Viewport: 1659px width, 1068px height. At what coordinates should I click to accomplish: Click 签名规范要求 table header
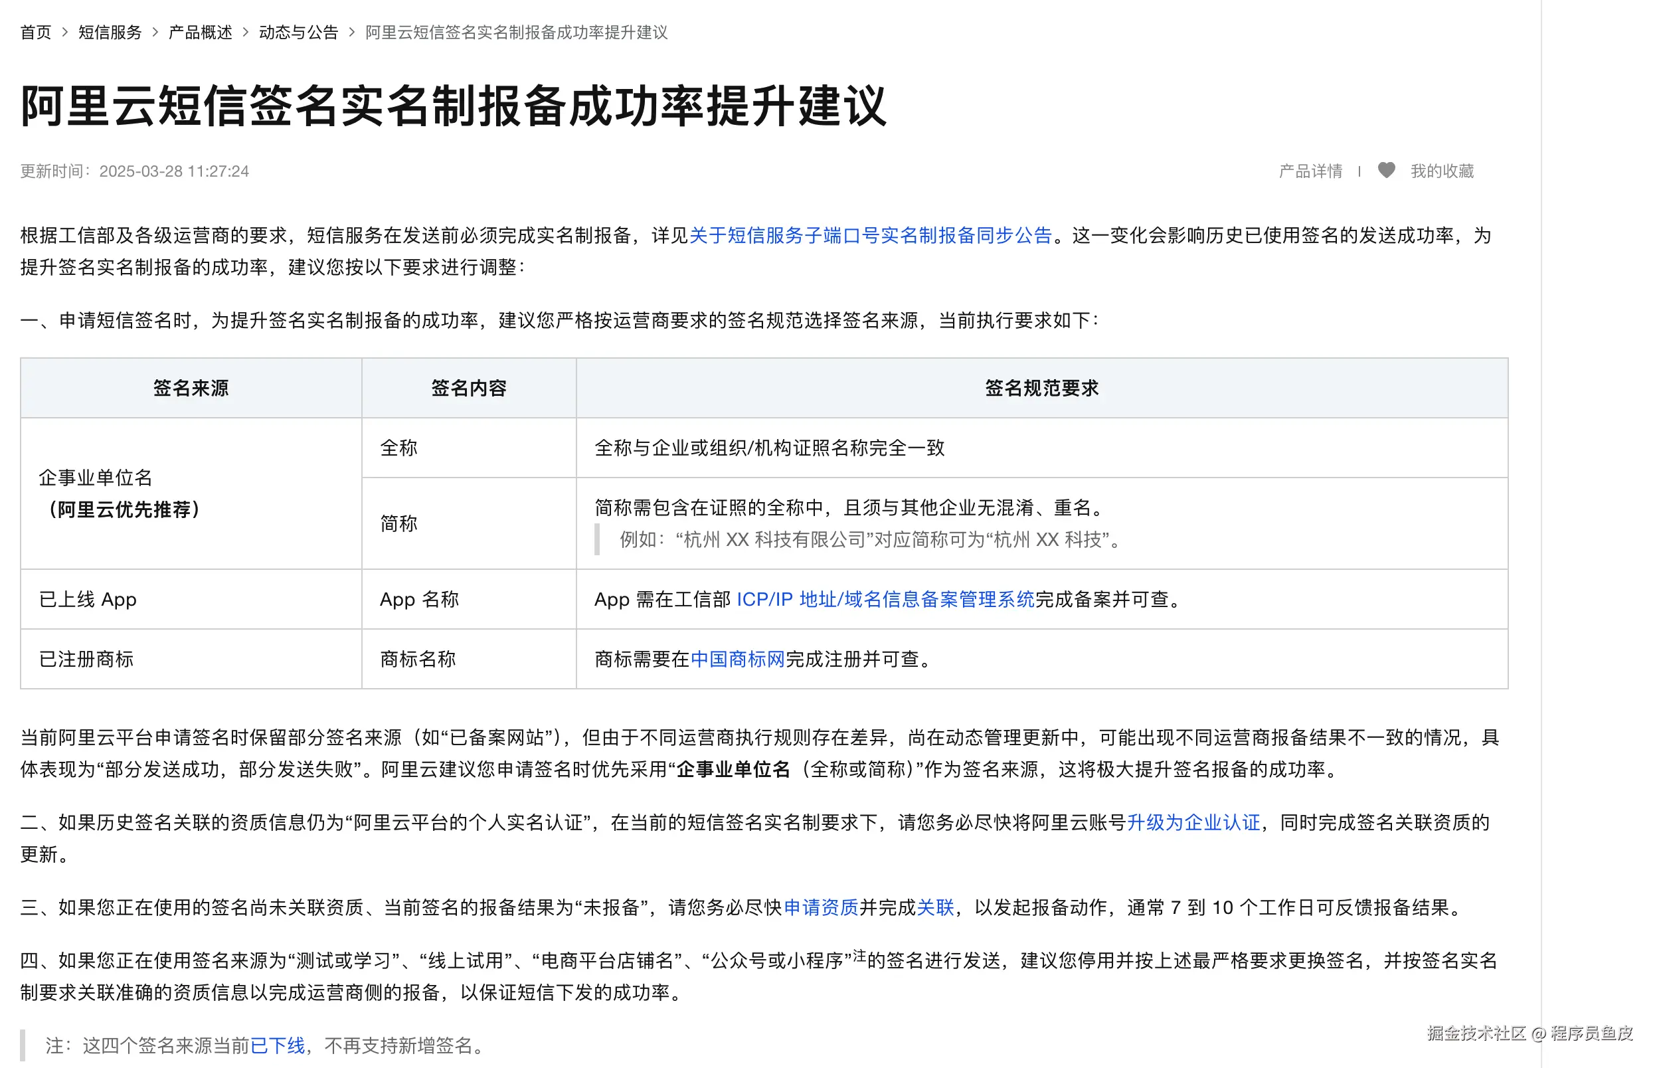click(1041, 389)
